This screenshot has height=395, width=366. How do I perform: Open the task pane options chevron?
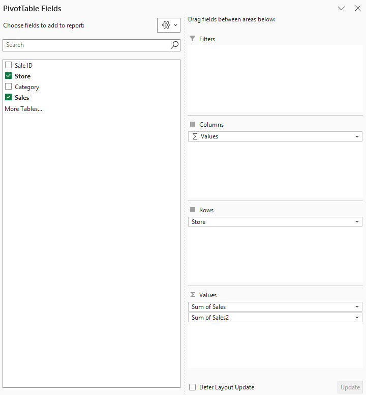click(341, 8)
